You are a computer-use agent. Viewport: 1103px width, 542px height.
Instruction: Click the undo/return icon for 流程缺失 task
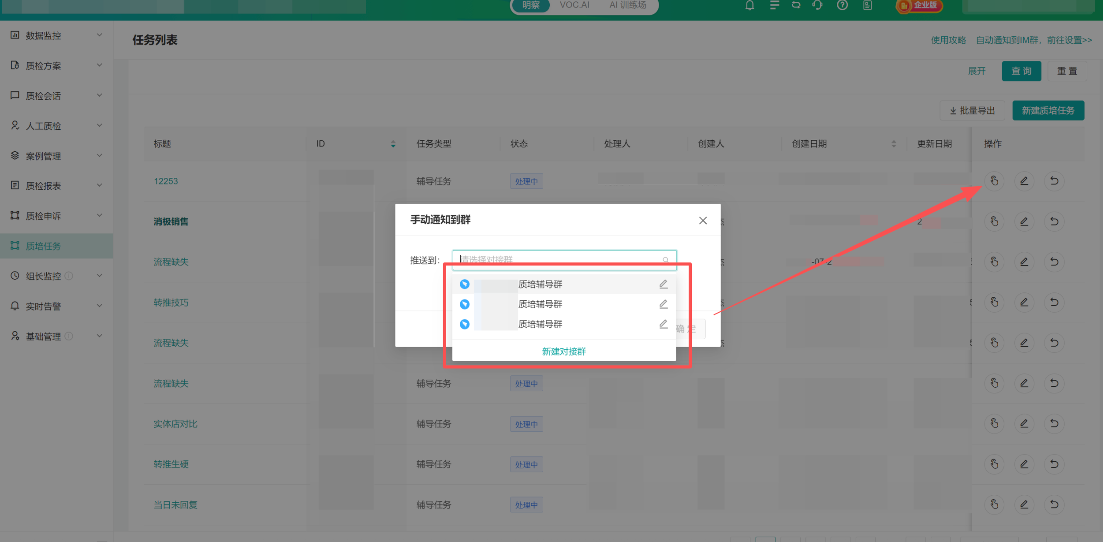pyautogui.click(x=1054, y=261)
